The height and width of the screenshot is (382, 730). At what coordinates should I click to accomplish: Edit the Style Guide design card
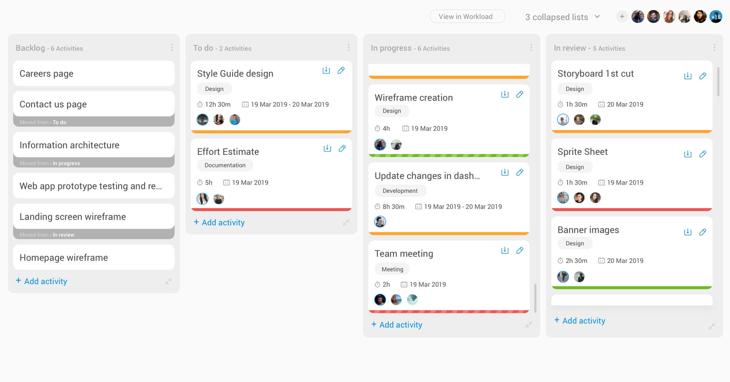tap(341, 70)
